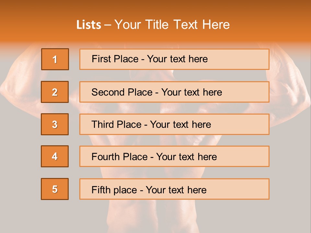The image size is (311, 233).
Task: Click the number 4 orange square
Action: [x=55, y=156]
